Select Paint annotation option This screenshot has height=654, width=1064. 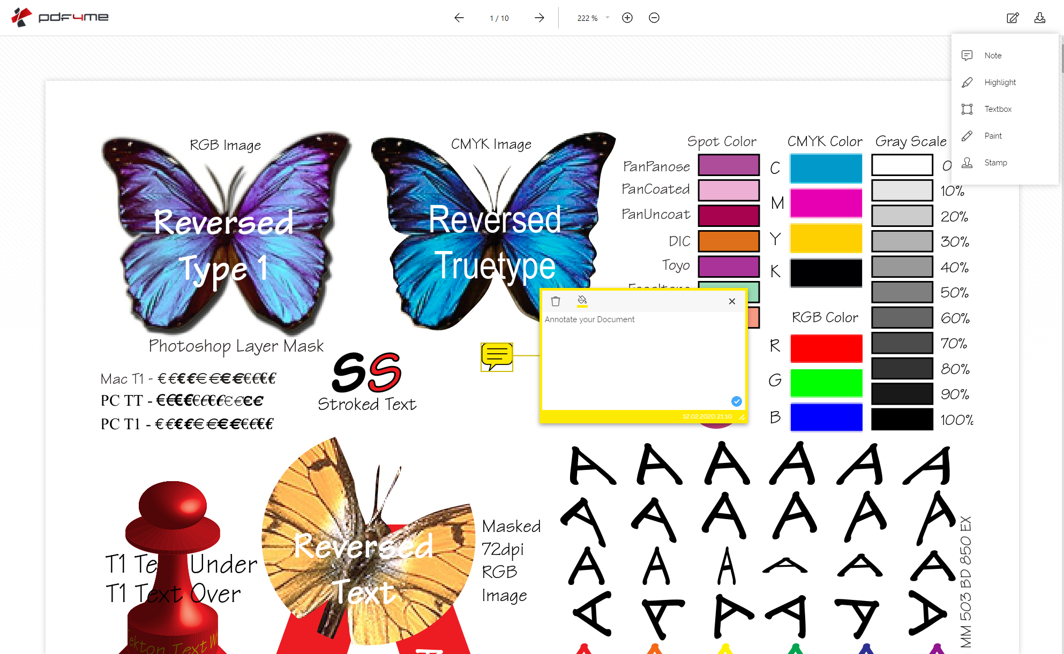992,136
